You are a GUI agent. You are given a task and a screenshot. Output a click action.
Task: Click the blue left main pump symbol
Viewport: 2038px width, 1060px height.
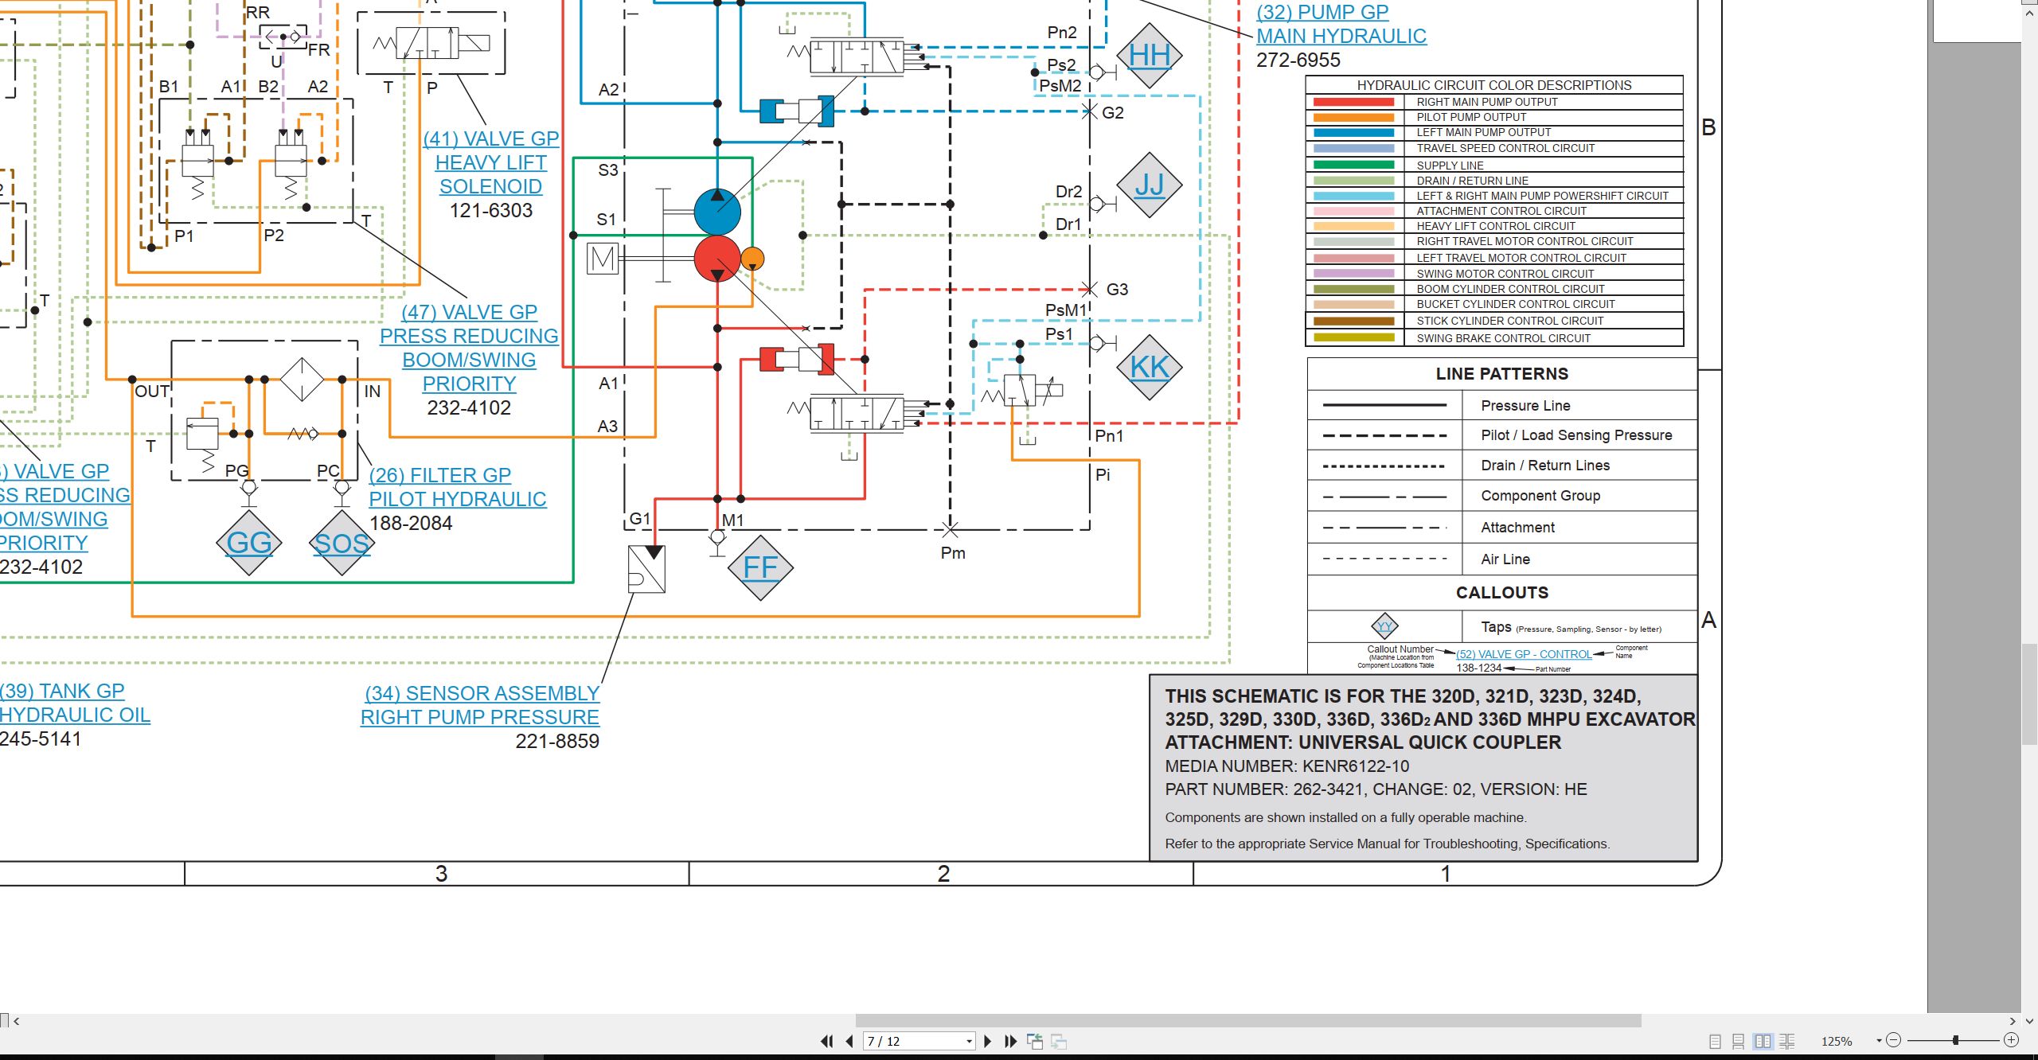(717, 211)
